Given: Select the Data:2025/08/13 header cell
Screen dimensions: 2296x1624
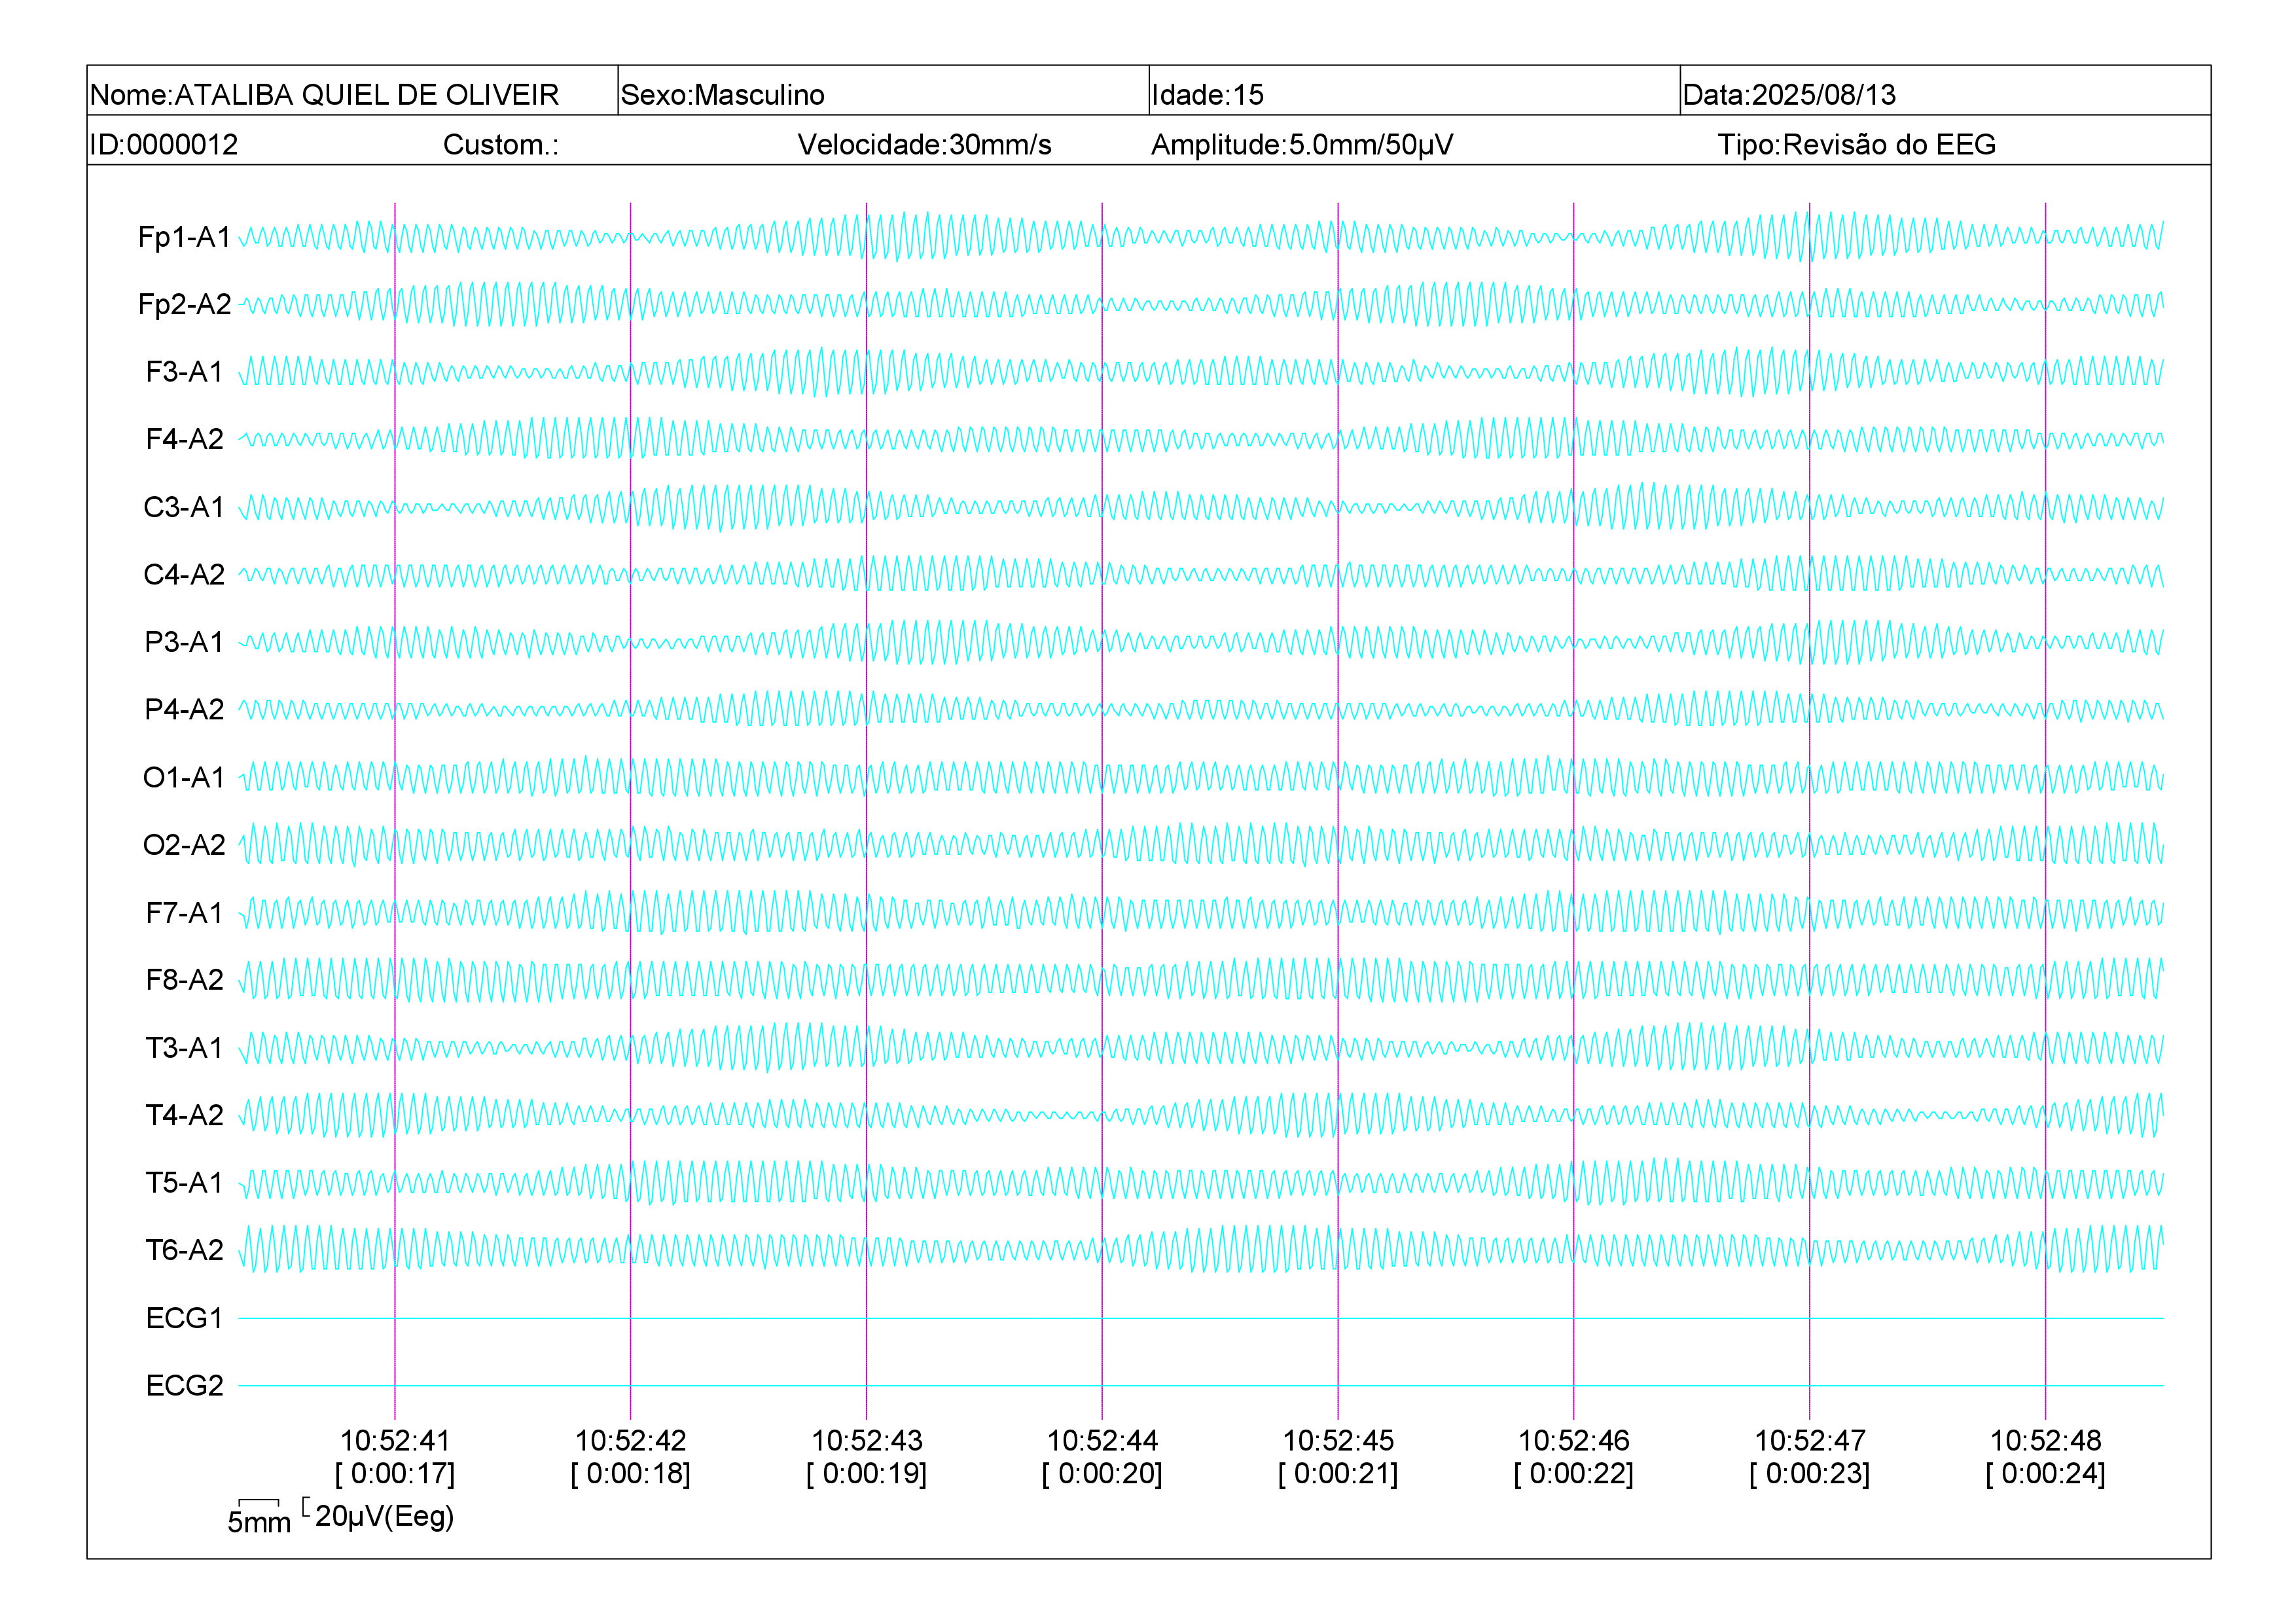Looking at the screenshot, I should 1945,91.
